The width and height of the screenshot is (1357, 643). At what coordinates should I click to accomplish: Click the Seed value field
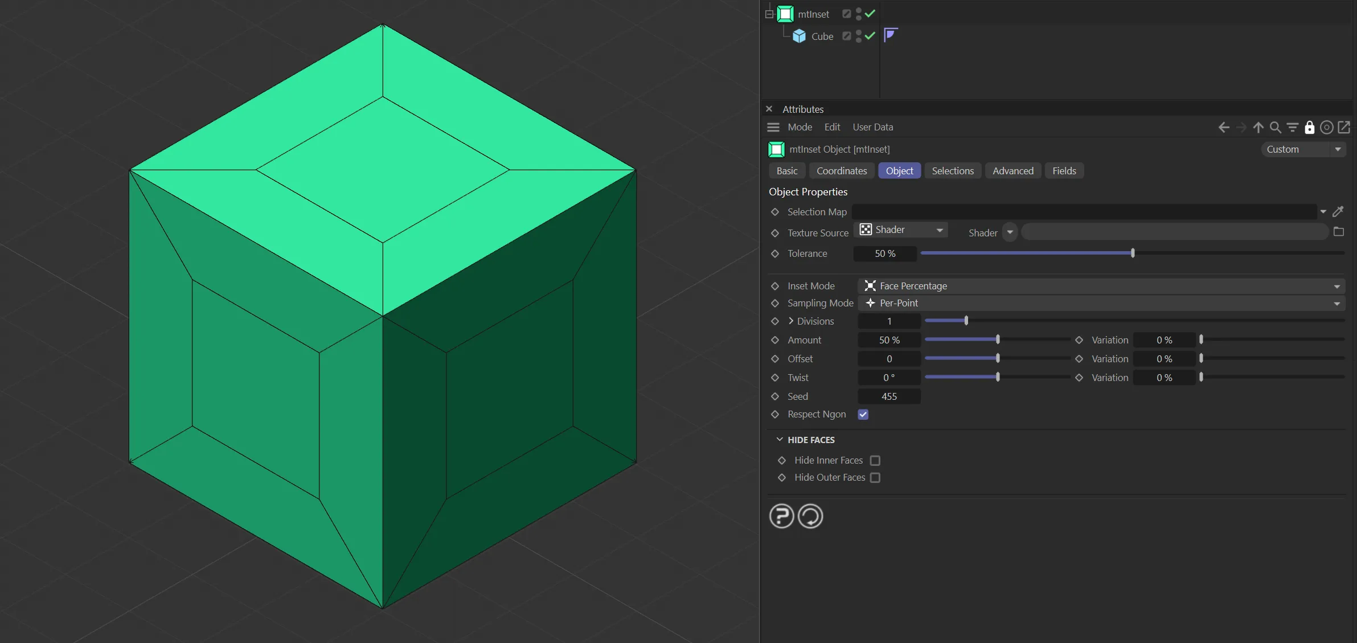tap(889, 396)
